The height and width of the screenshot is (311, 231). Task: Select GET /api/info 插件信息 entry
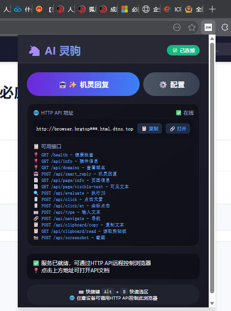pyautogui.click(x=70, y=161)
